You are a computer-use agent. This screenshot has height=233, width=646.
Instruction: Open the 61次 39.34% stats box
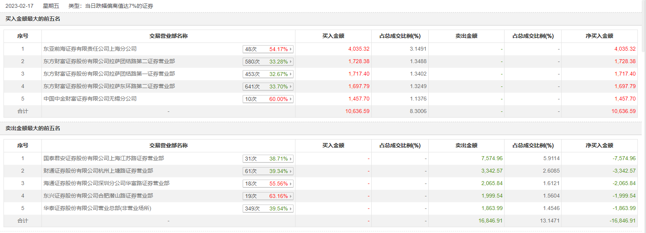[267, 171]
